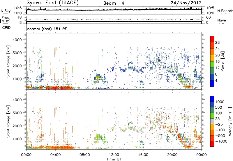Viewport: 233px width, 161px height.
Task: Select the 1000 km tick of velocity panel
Action: [17, 139]
